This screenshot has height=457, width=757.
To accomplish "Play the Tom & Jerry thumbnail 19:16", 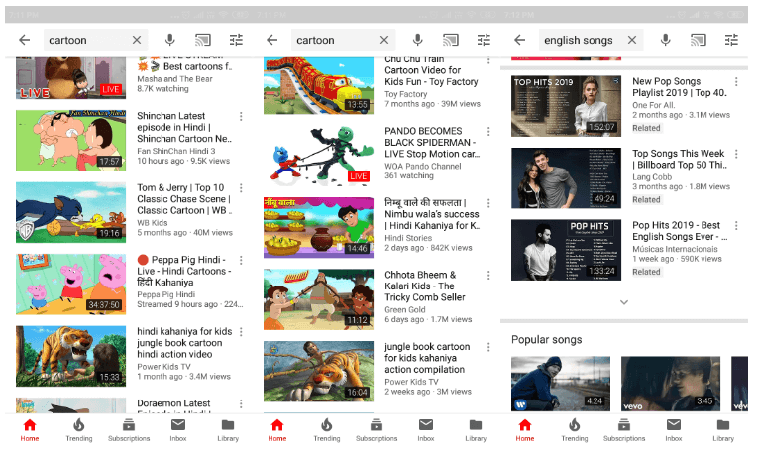I will tap(70, 212).
